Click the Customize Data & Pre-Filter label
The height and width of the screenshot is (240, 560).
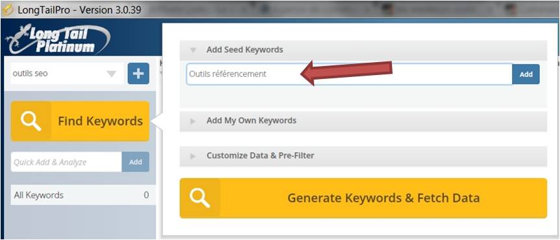pos(260,156)
